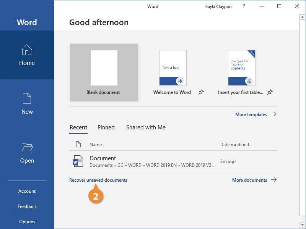Send Feedback via the sidebar
This screenshot has width=306, height=229.
click(27, 206)
